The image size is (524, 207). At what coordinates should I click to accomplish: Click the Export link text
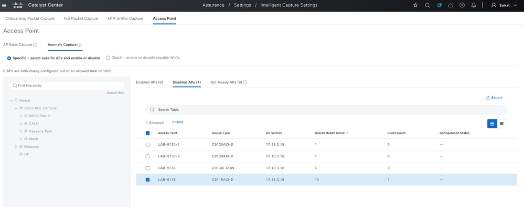[497, 98]
